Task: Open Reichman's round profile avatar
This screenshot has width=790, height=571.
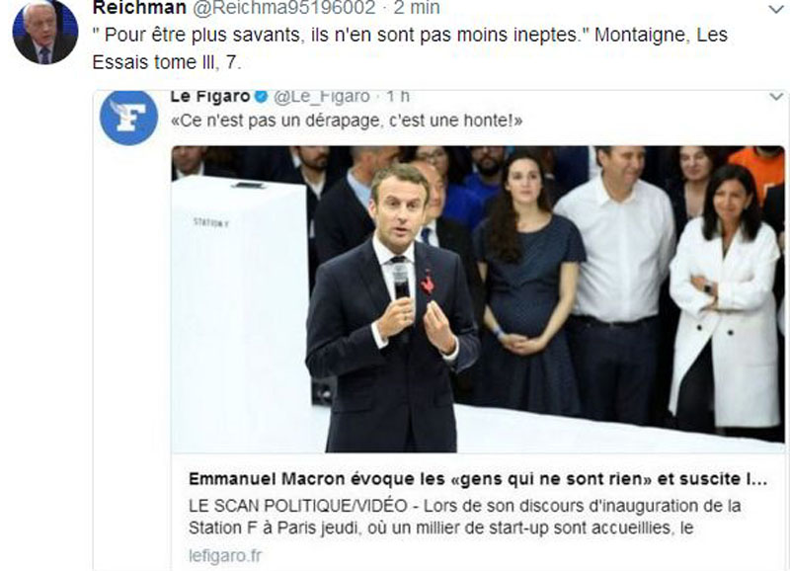Action: coord(45,32)
